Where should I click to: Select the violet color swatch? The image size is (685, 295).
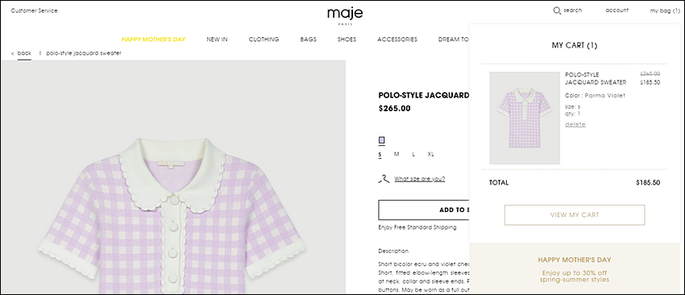(381, 140)
